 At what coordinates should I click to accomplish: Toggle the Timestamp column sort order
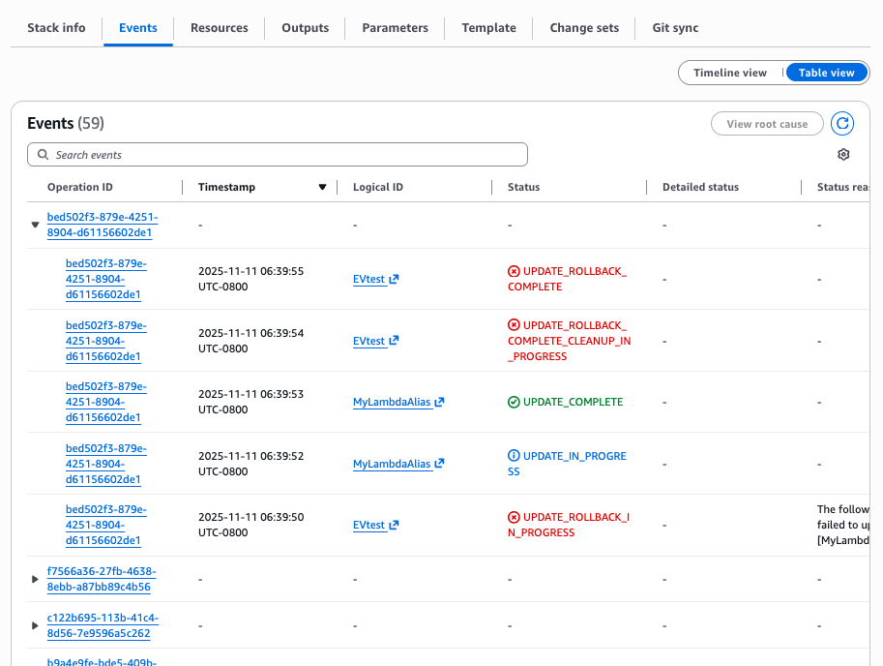pos(322,187)
